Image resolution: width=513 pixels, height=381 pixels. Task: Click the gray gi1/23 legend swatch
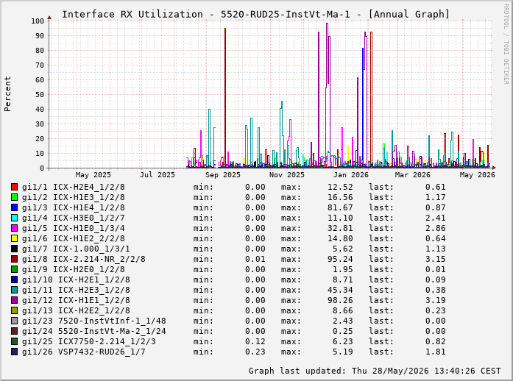pyautogui.click(x=14, y=321)
